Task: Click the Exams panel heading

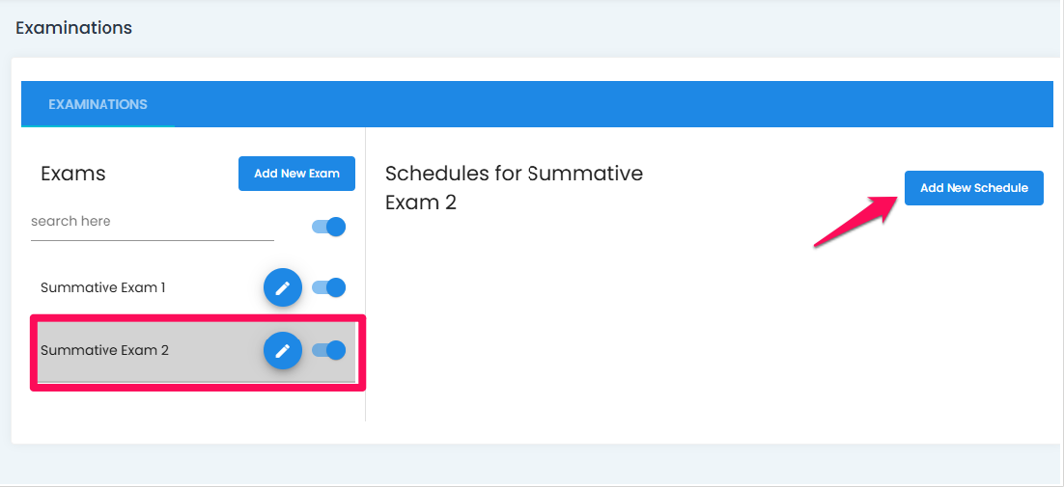Action: pos(73,174)
